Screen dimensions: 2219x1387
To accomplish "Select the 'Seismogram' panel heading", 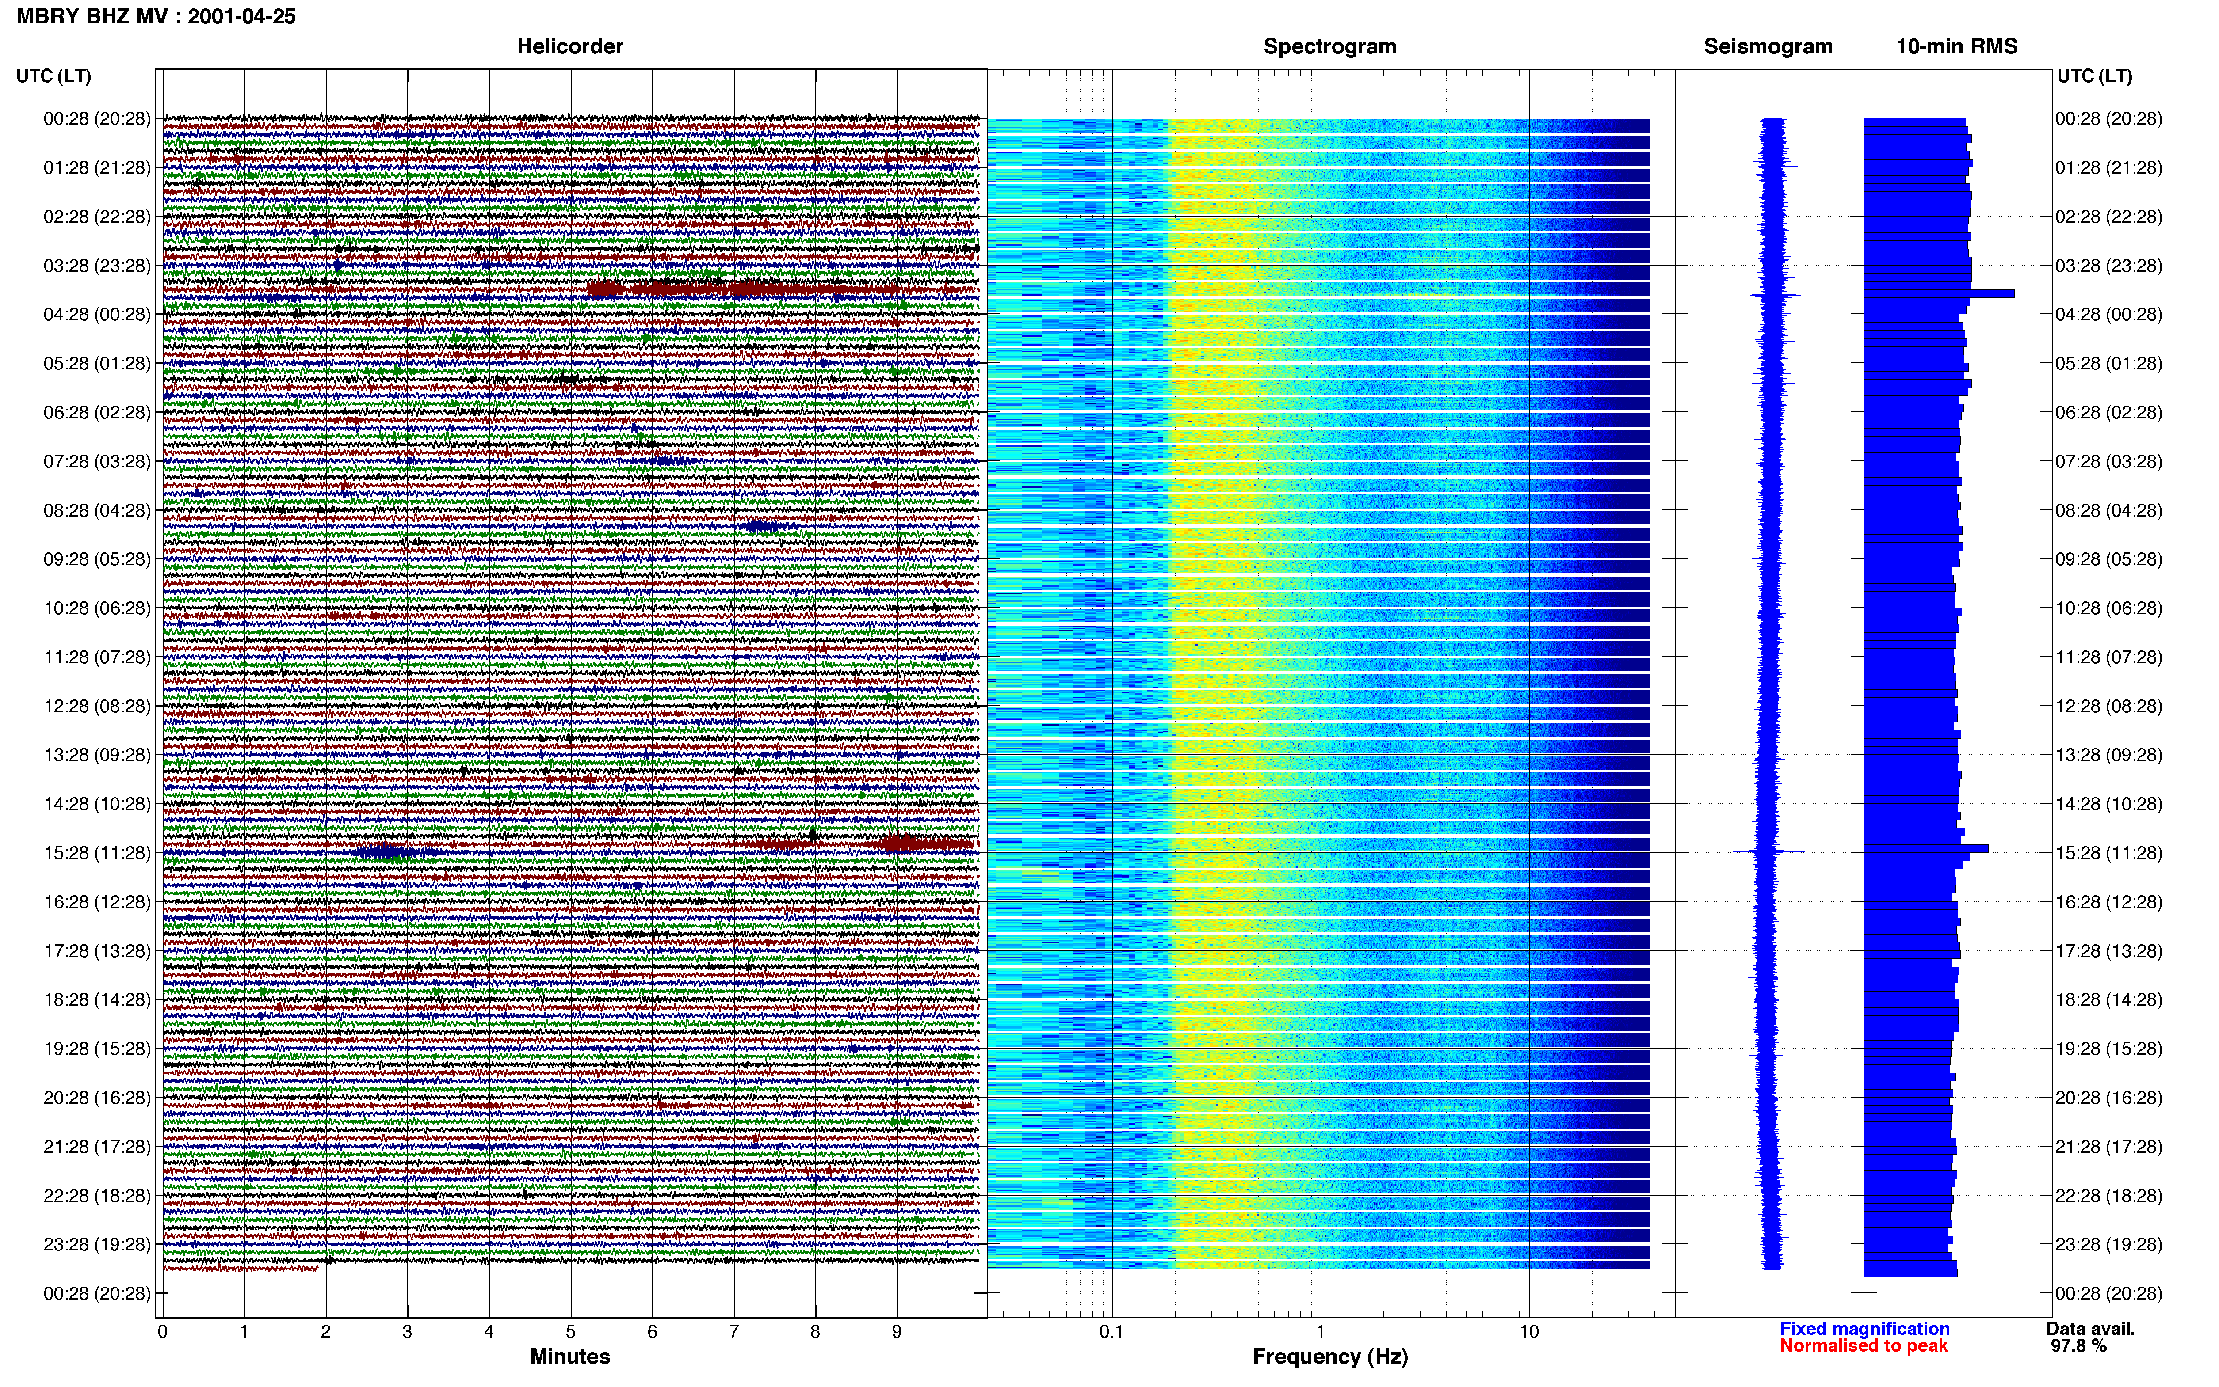I will coord(1768,47).
